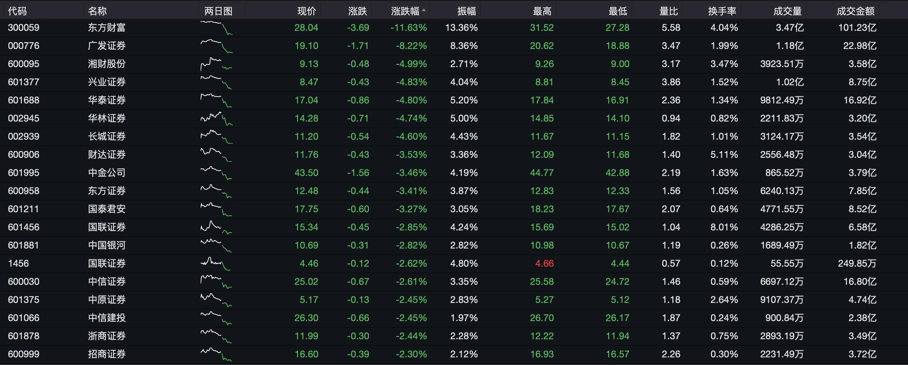Sort by the 最高 column header
Viewport: 908px width, 365px height.
pyautogui.click(x=542, y=11)
